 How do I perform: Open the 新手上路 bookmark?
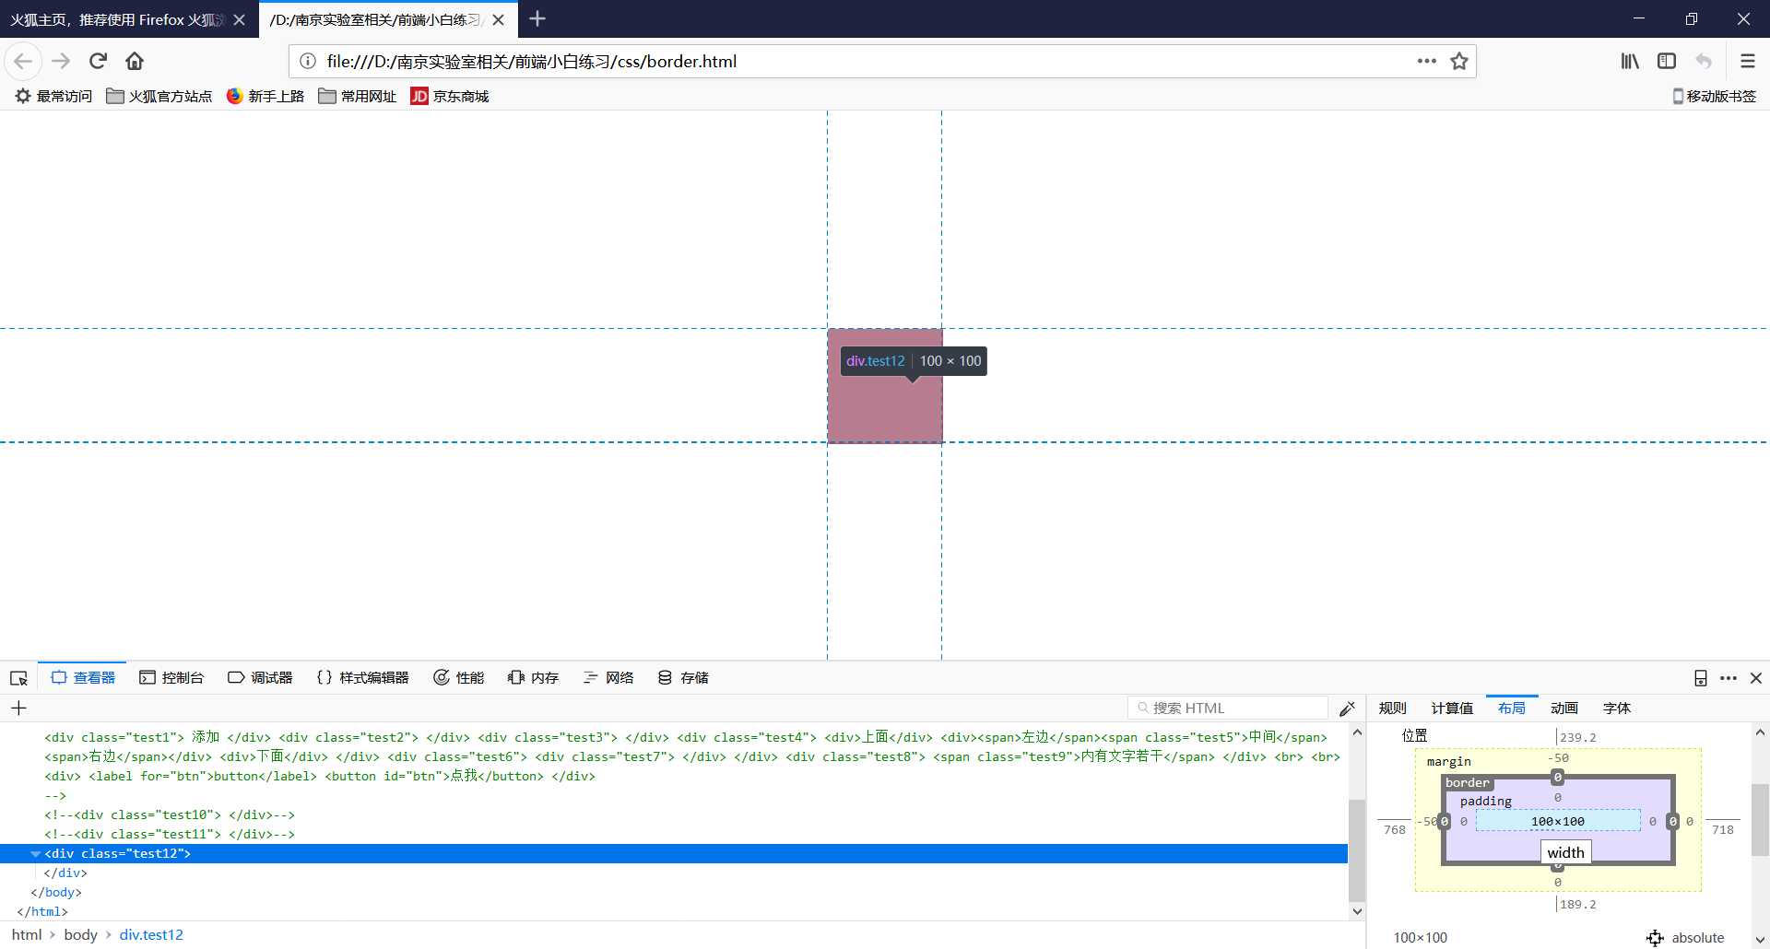click(x=265, y=96)
